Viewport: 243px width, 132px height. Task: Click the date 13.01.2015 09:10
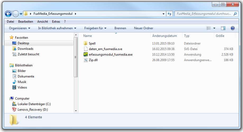[163, 43]
